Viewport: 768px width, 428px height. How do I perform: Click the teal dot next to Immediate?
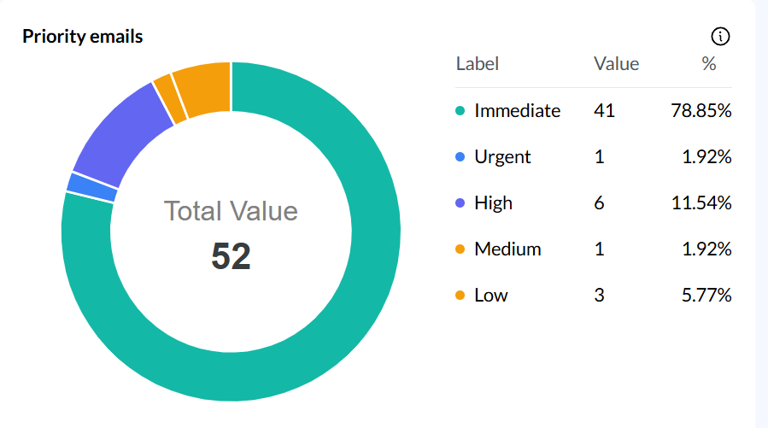tap(460, 111)
